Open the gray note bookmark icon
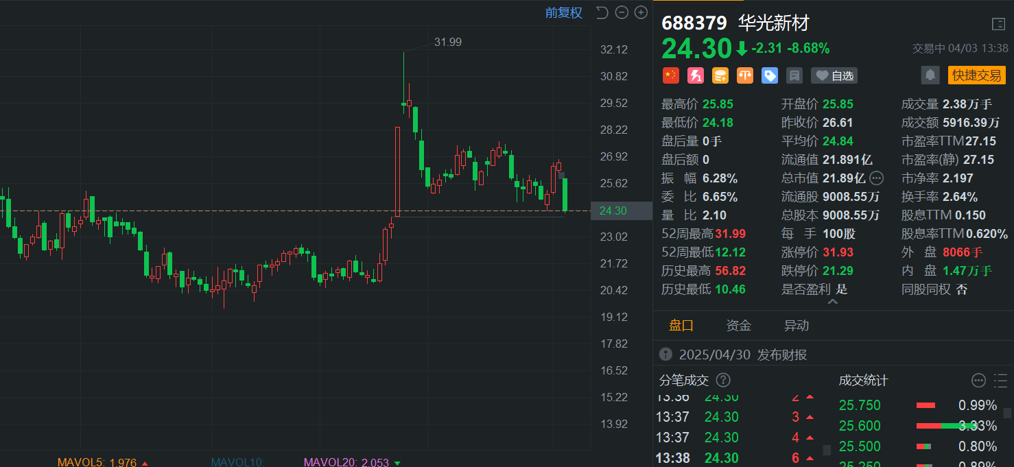Screen dimensions: 1014x467 (794, 75)
